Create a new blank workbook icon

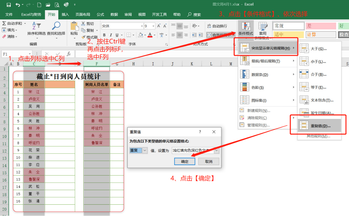pyautogui.click(x=39, y=5)
